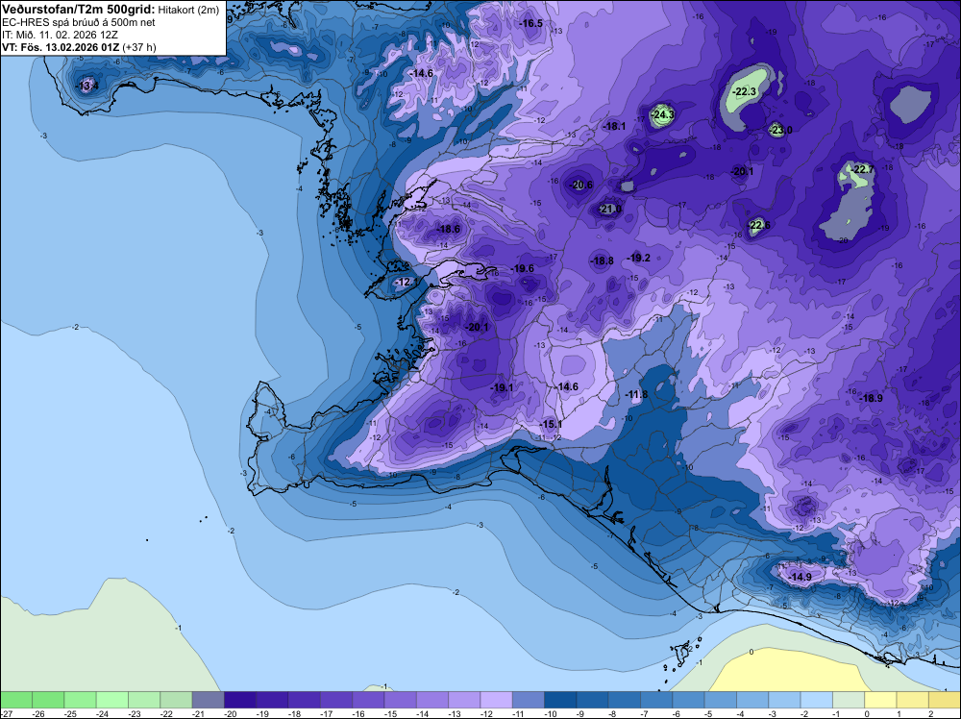This screenshot has width=961, height=719.
Task: Click the '-18.6' temperature label
Action: pyautogui.click(x=448, y=229)
